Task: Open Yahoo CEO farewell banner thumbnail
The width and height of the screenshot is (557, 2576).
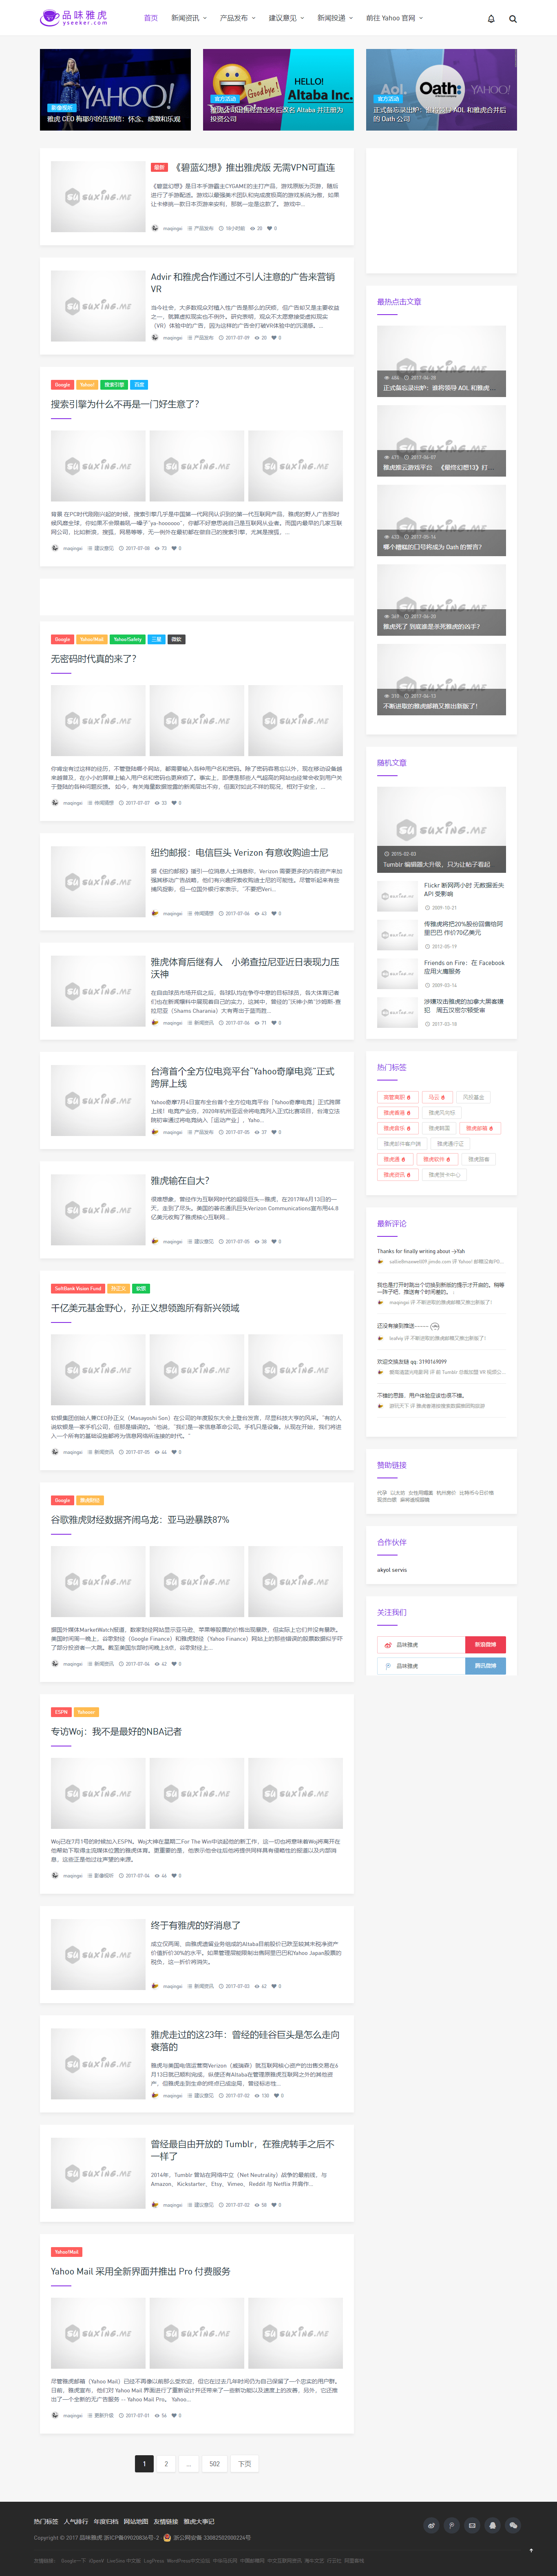Action: click(115, 90)
